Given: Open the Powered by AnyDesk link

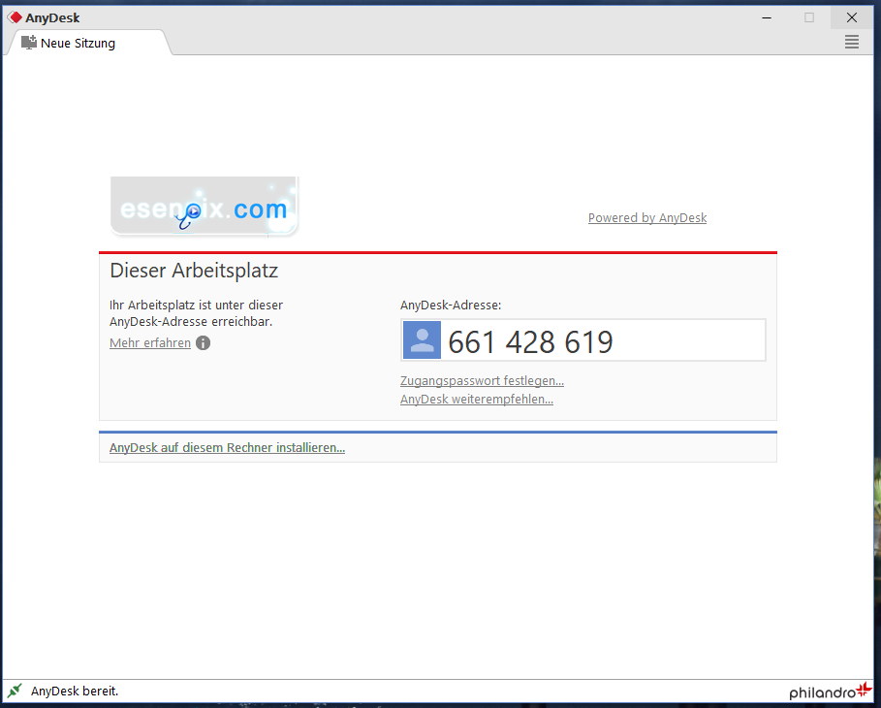Looking at the screenshot, I should tap(647, 217).
